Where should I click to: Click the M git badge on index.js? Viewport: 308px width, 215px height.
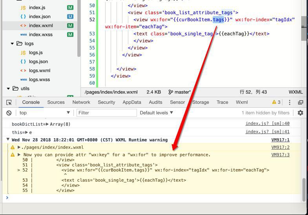70,8
